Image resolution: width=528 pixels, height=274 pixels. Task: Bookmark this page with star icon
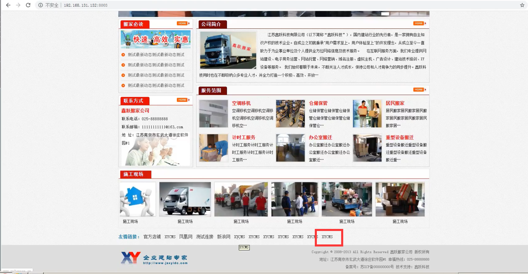pos(522,5)
